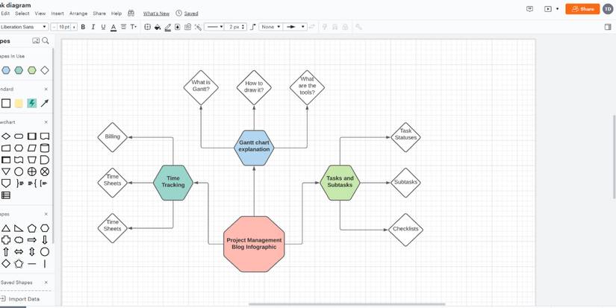Open the TD user avatar
Screen dimensions: 616x308
[x=608, y=9]
